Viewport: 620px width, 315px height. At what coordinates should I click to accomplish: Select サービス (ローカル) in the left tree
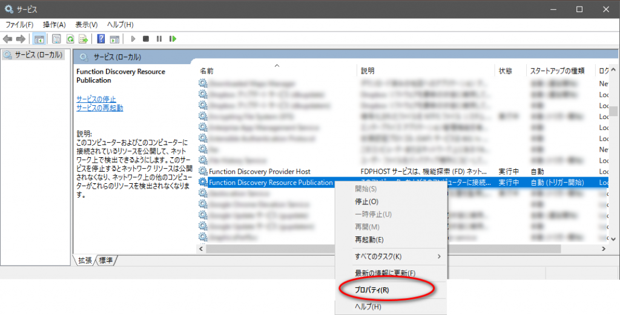[x=34, y=55]
